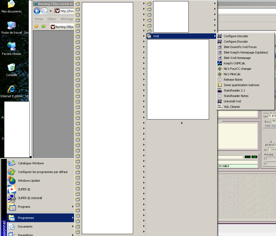Show more items with double chevron
The width and height of the screenshot is (276, 236).
(182, 123)
